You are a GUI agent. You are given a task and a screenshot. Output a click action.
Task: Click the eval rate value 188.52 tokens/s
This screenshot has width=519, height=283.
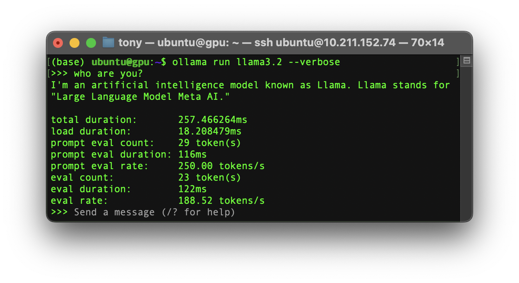(221, 201)
